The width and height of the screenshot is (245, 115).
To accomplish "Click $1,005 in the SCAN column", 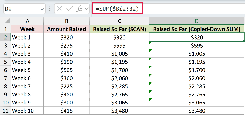I will [x=119, y=54].
